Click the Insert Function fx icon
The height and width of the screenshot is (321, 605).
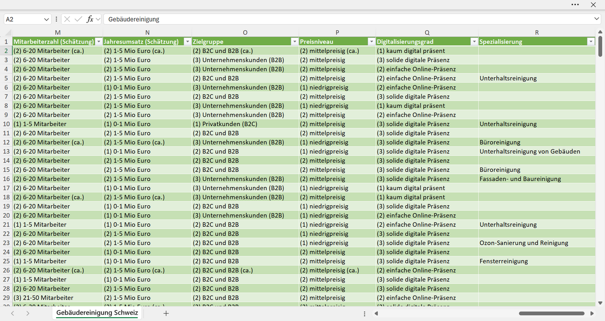pyautogui.click(x=90, y=19)
